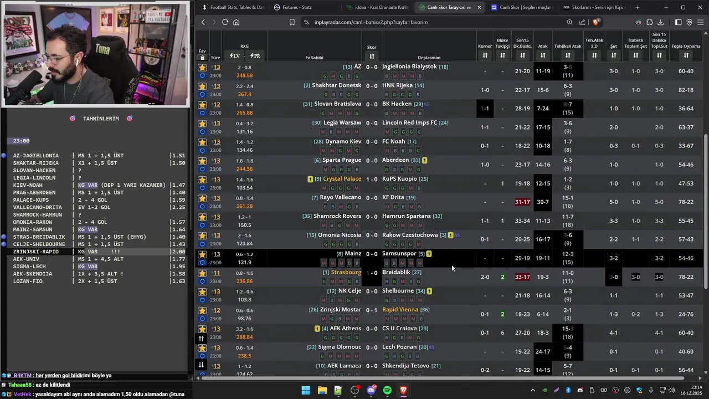Click minute 11 link on Strasbourg row
The image size is (709, 399).
(x=217, y=273)
